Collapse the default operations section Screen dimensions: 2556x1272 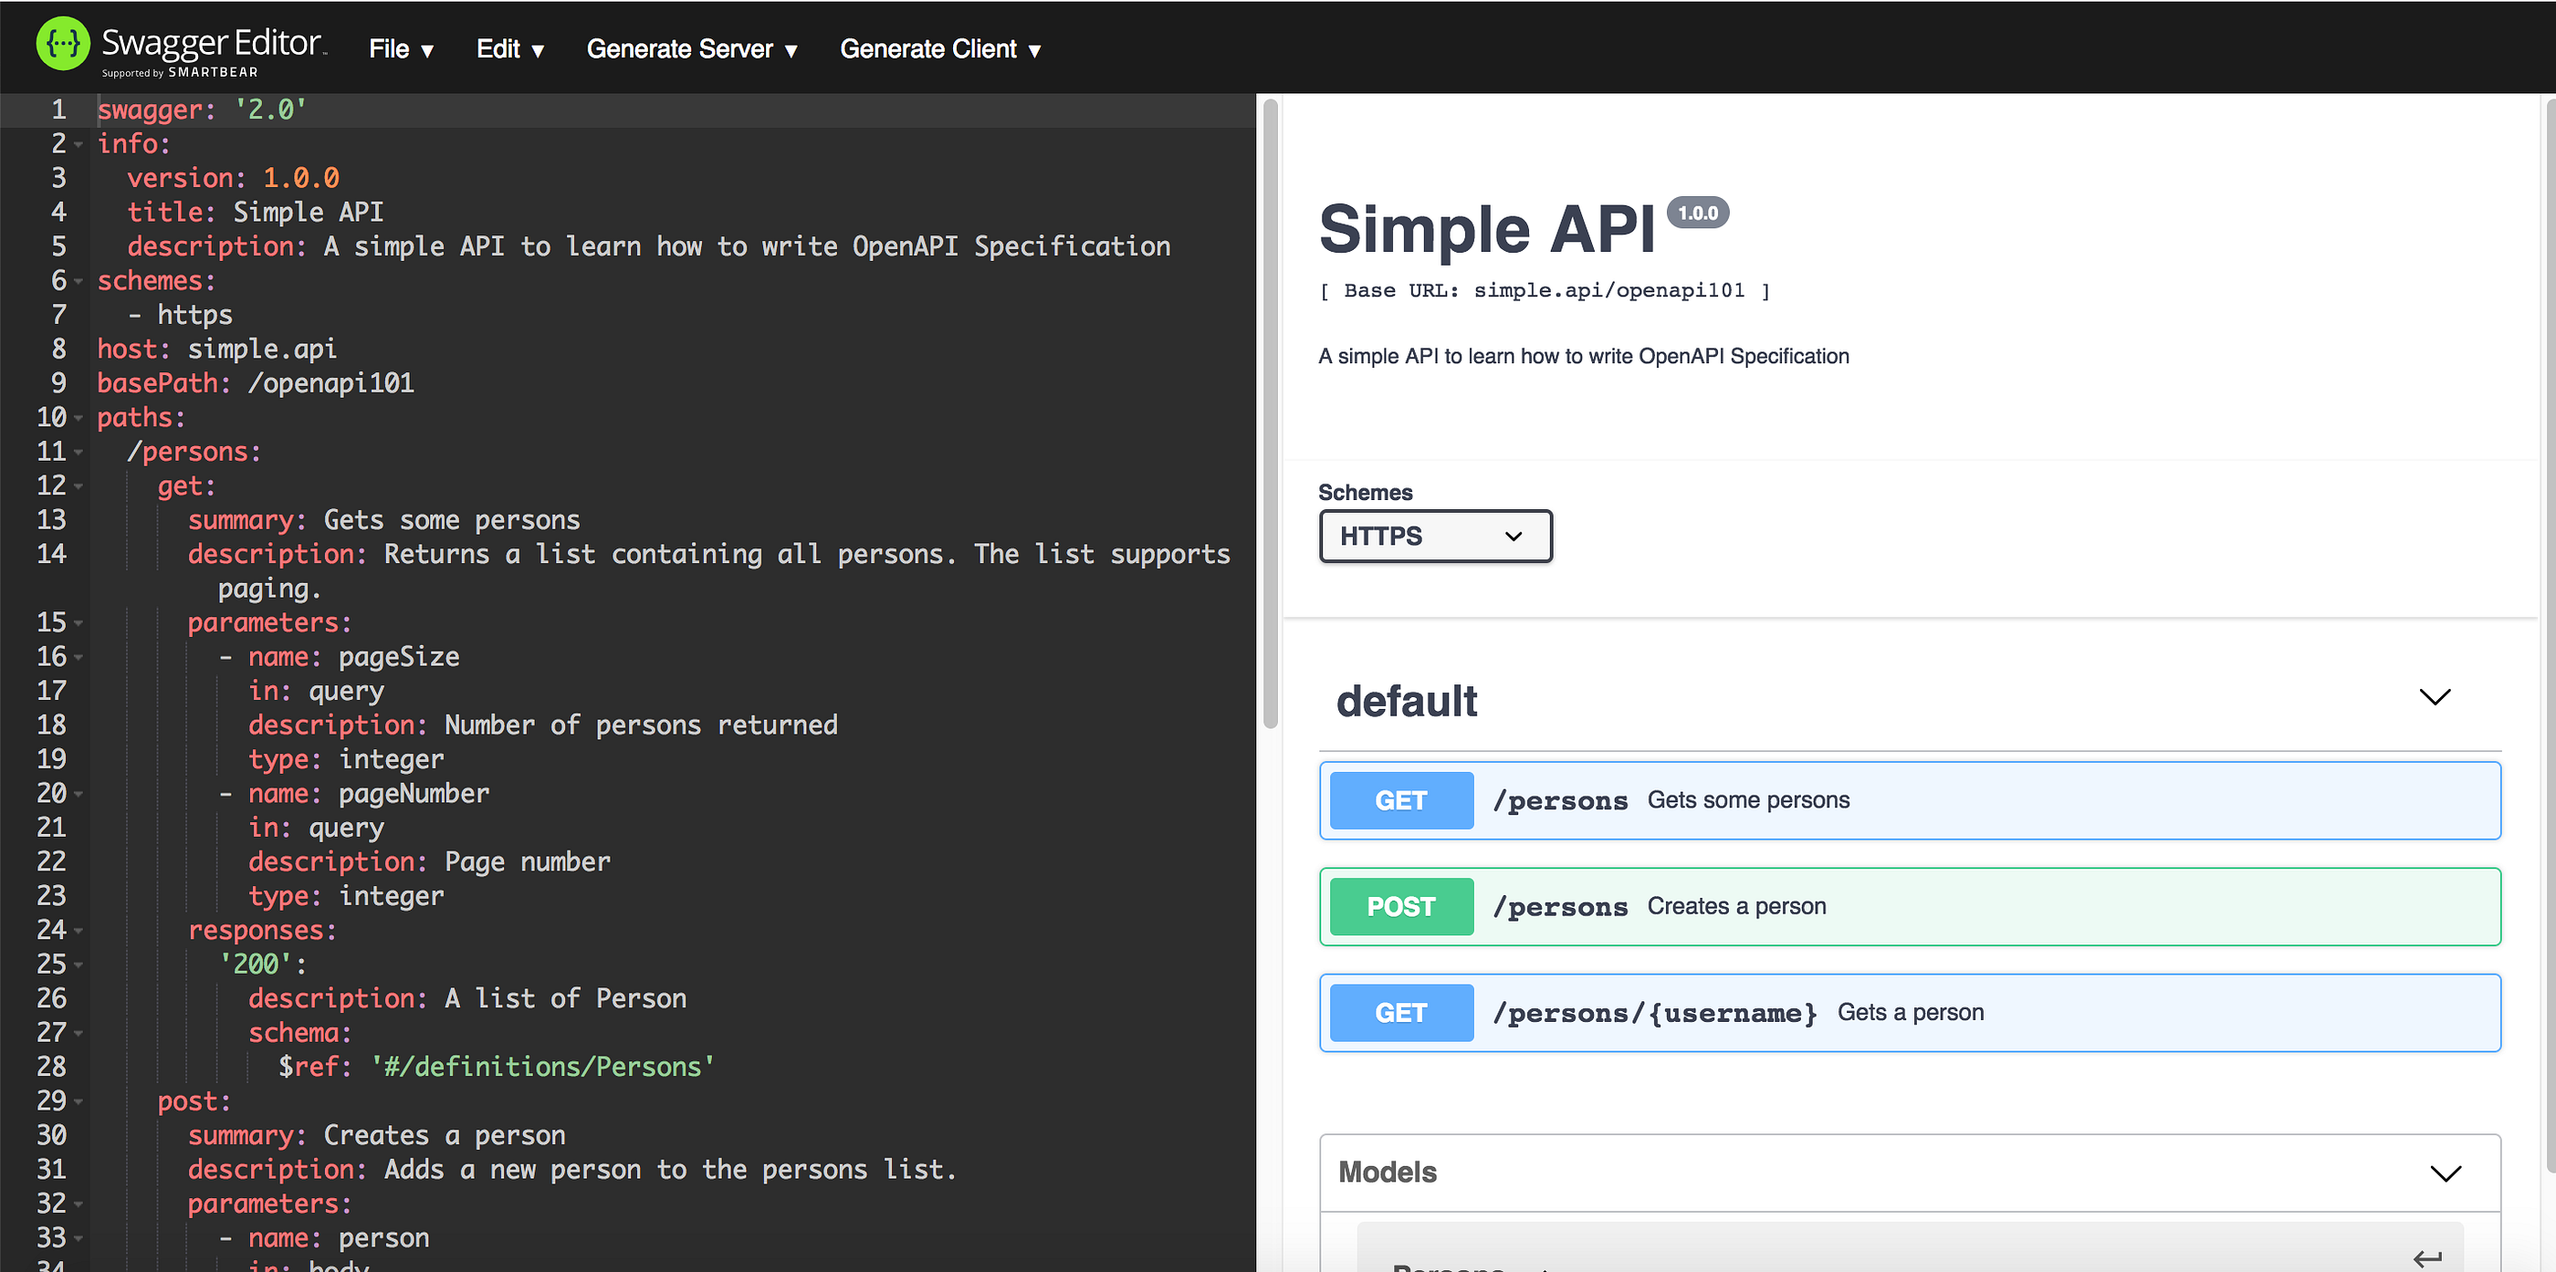(2434, 695)
